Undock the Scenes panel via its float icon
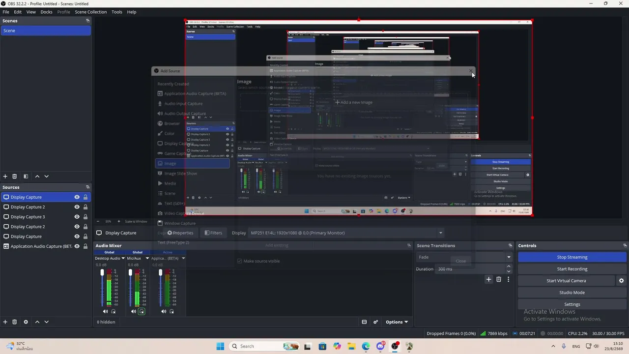 click(x=87, y=21)
